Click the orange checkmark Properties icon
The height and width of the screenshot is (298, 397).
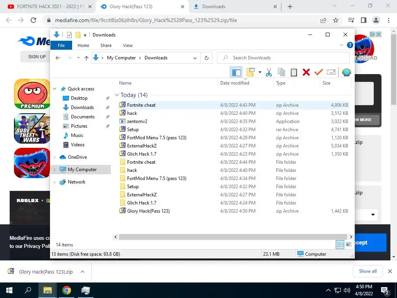point(319,72)
